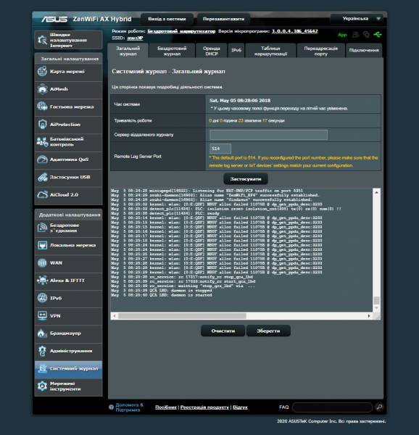Open Посібник manual link

coord(166,407)
